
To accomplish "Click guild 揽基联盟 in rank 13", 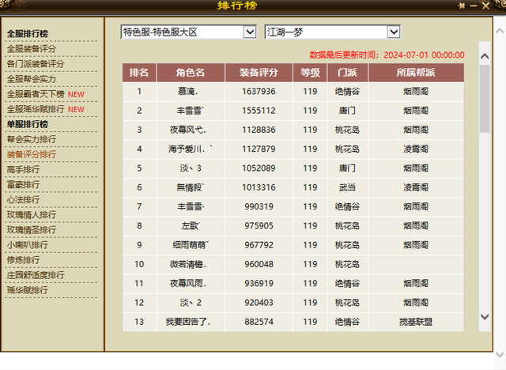I will pos(416,322).
